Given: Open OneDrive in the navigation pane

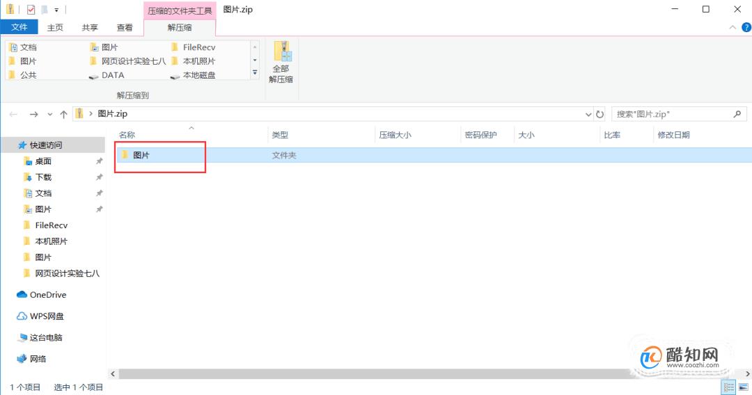Looking at the screenshot, I should click(x=47, y=294).
